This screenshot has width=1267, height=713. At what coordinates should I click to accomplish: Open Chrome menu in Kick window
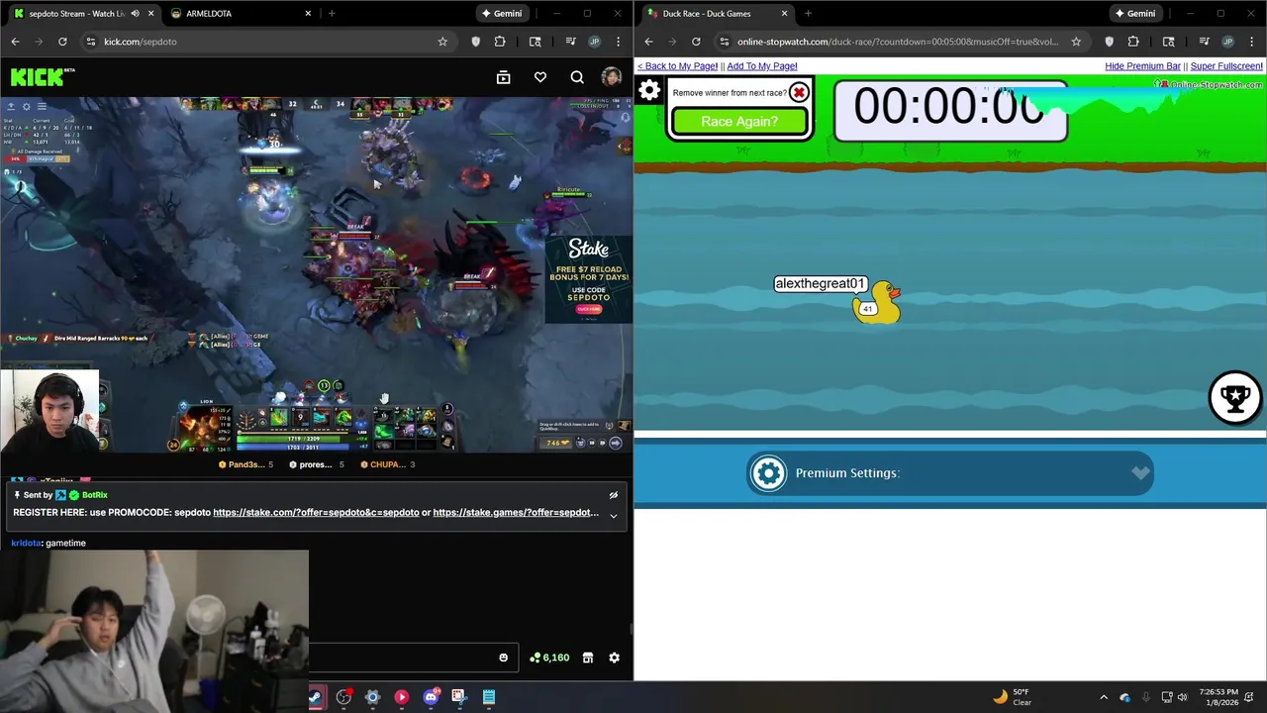click(x=619, y=42)
